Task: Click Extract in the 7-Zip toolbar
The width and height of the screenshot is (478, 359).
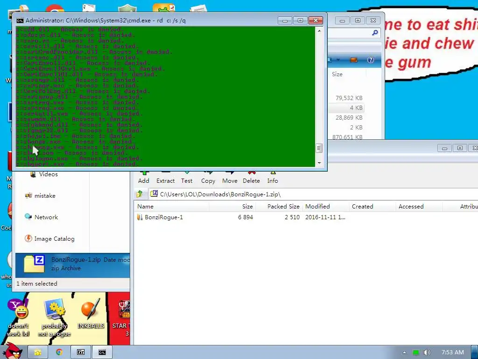Action: pos(166,178)
